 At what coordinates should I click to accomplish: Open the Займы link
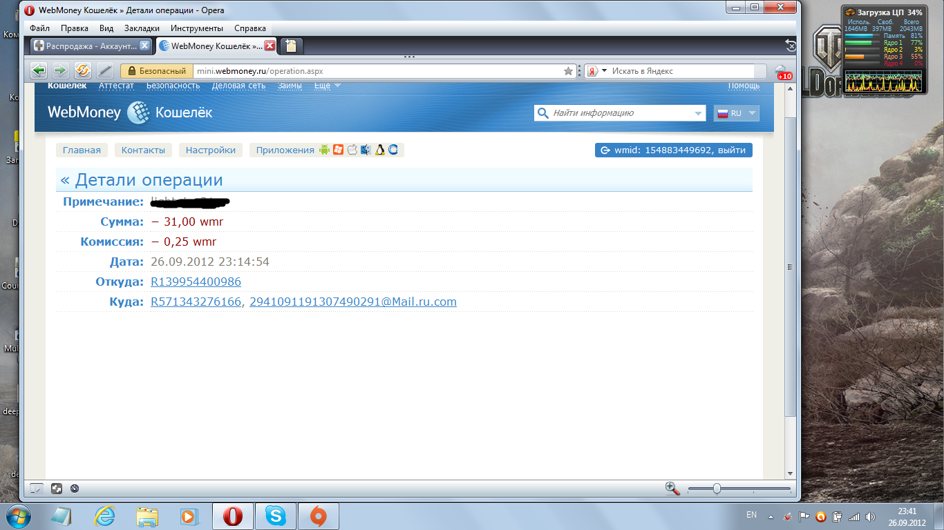[x=290, y=86]
